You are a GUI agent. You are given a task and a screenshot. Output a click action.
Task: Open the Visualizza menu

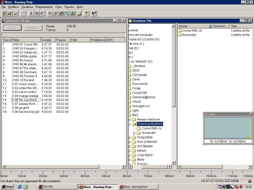[27, 7]
